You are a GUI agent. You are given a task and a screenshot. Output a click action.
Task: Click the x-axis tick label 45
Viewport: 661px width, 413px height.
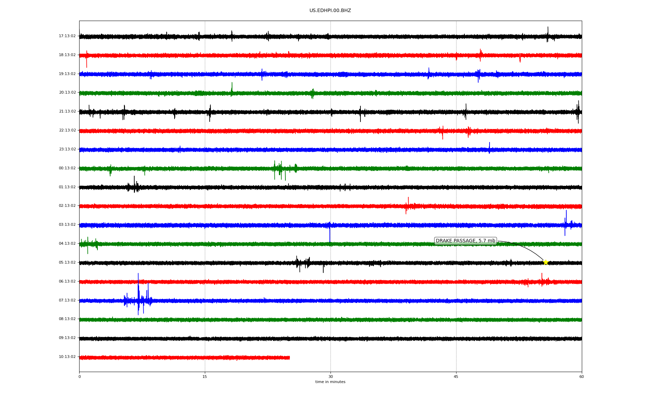[x=456, y=377]
